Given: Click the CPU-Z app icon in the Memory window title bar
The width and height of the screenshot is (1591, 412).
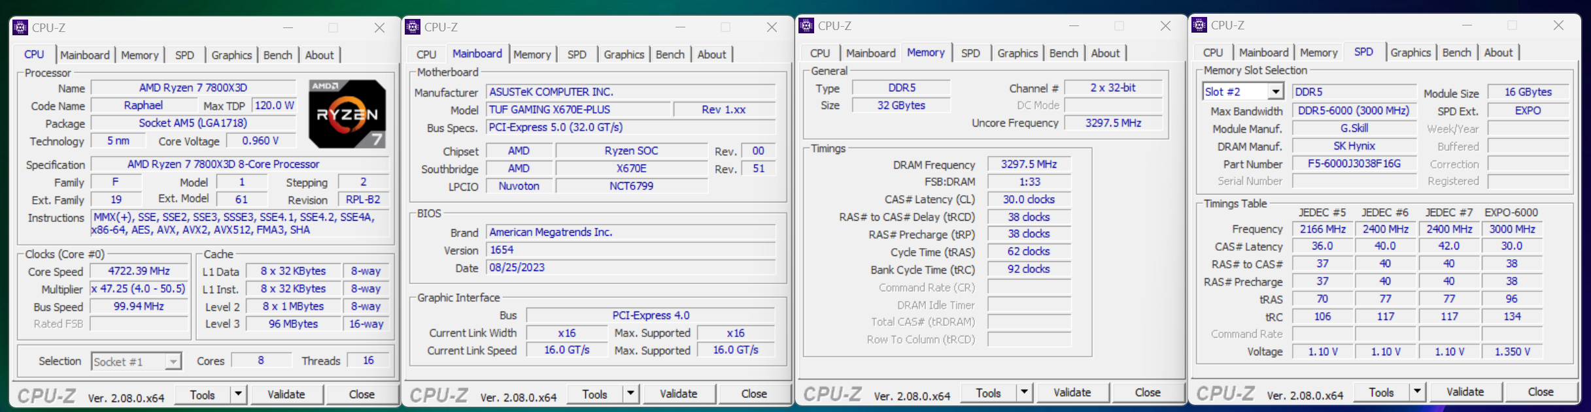Looking at the screenshot, I should click(806, 25).
